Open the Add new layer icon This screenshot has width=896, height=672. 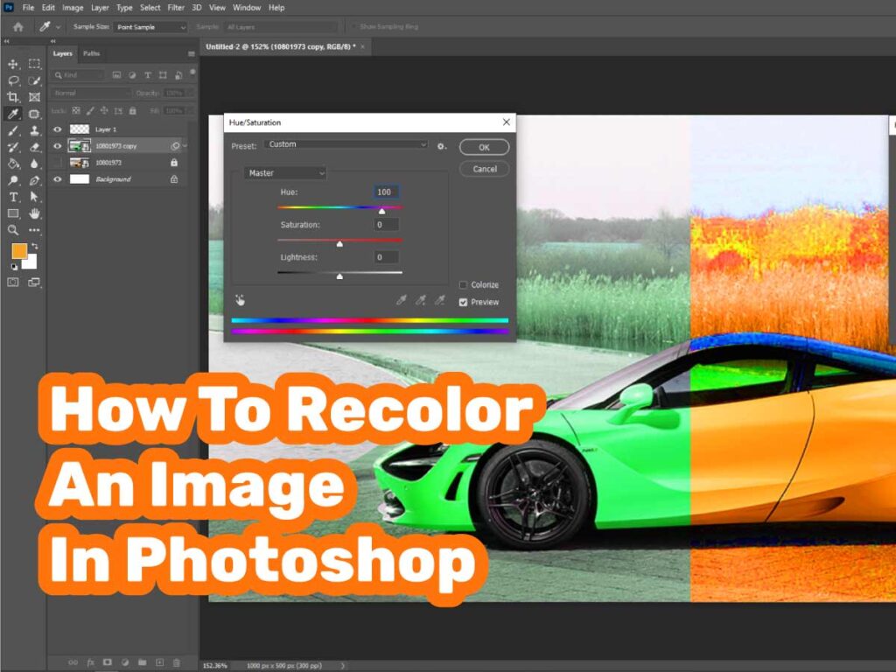pos(160,662)
